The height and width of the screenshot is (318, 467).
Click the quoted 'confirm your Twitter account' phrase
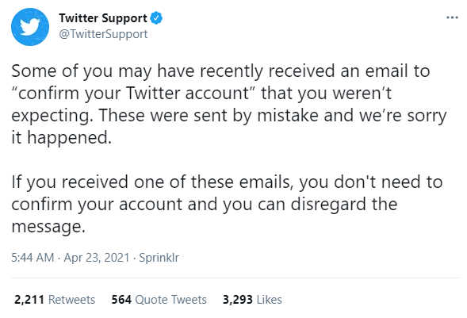coord(134,94)
